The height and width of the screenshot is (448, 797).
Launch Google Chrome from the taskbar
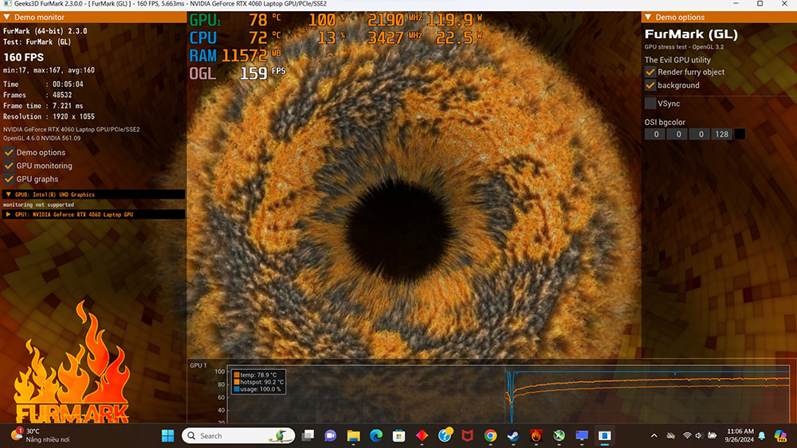[490, 435]
